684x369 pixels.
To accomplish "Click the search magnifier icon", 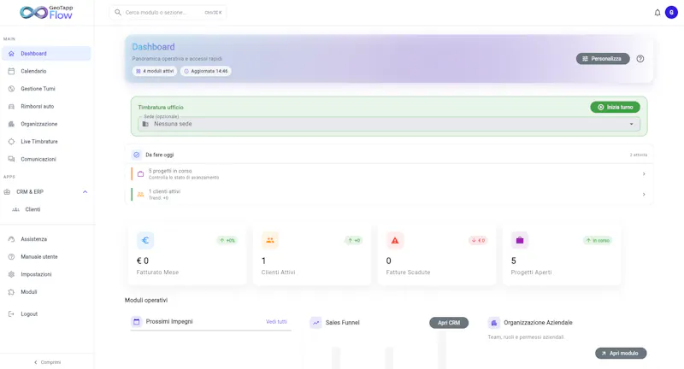I will [x=118, y=13].
